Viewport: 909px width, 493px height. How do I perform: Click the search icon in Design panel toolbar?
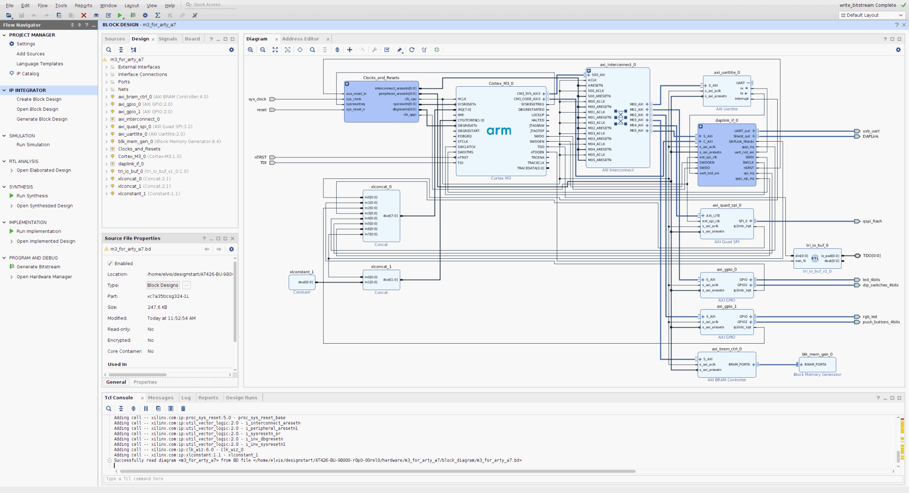point(109,50)
